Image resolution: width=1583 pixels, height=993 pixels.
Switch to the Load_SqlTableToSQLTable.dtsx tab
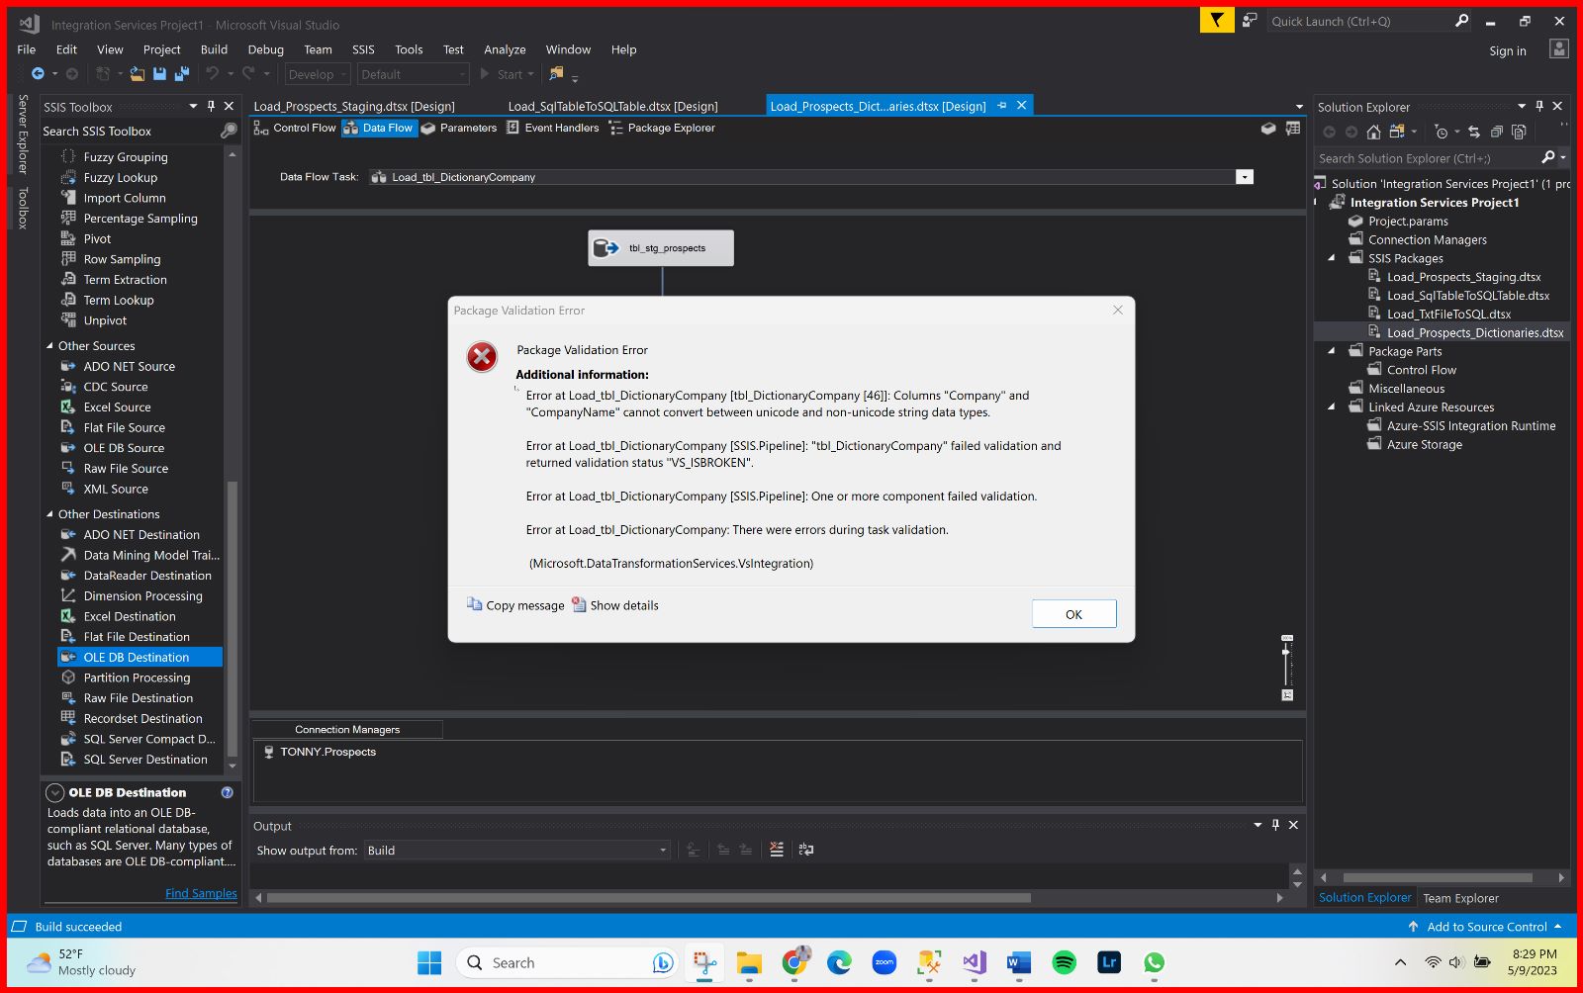coord(612,106)
